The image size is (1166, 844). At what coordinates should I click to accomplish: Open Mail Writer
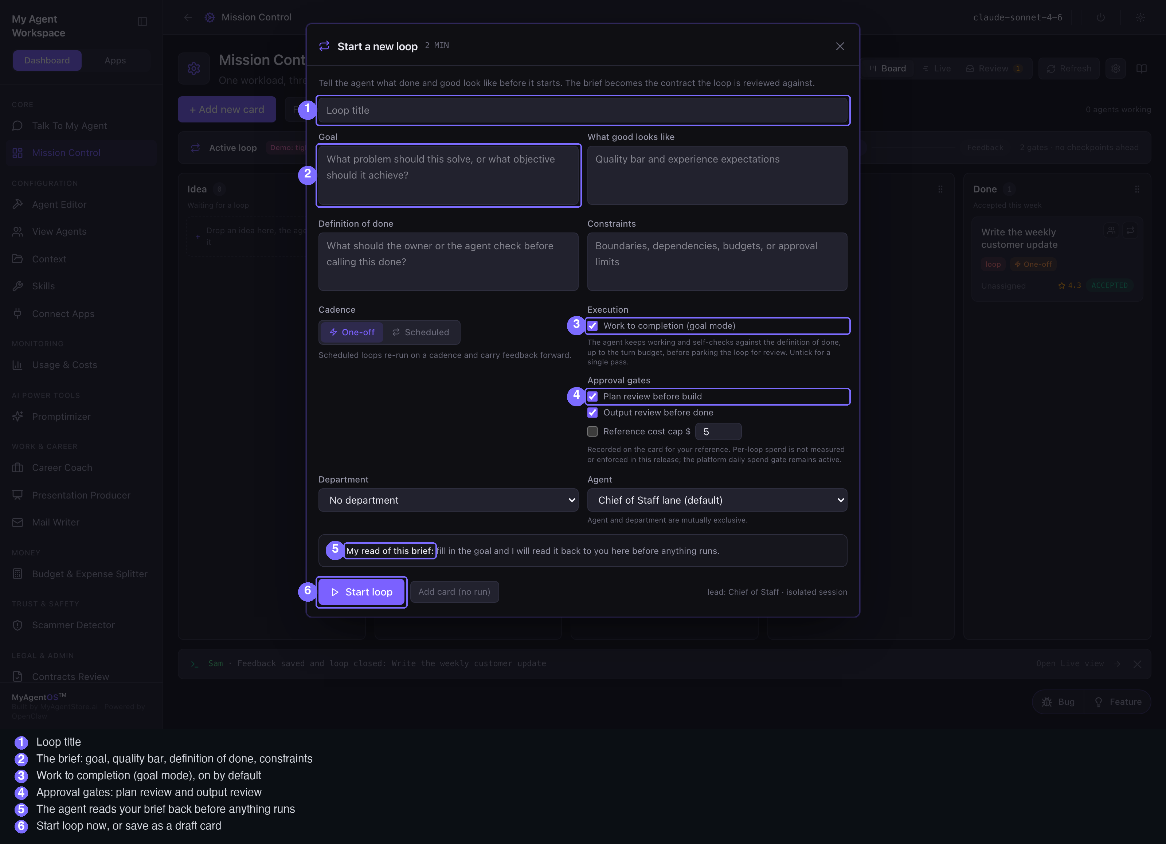81,522
